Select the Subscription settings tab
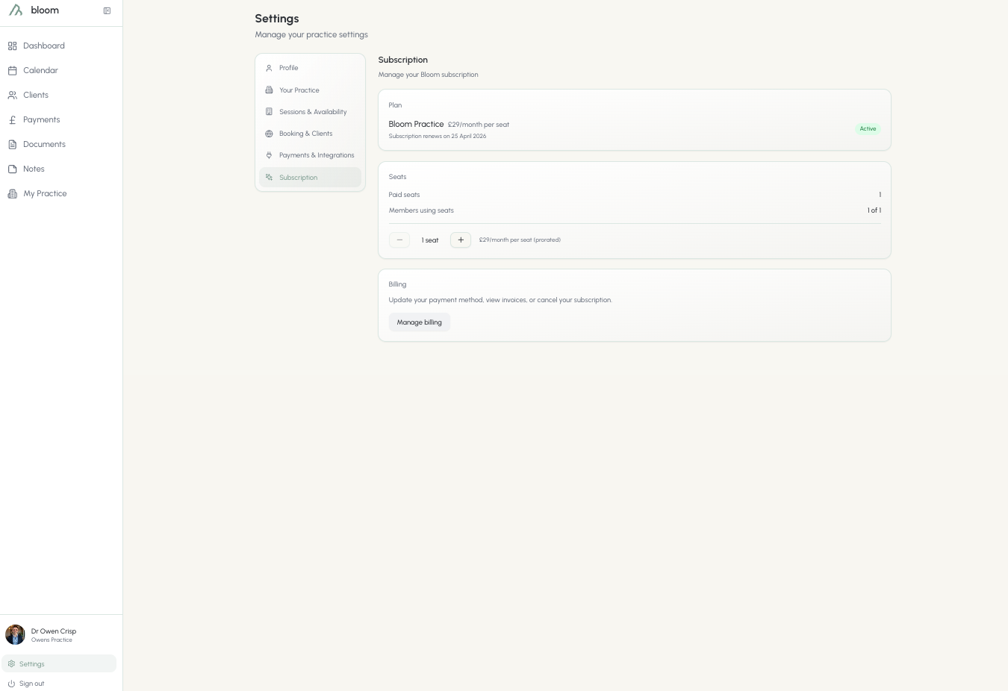 310,178
